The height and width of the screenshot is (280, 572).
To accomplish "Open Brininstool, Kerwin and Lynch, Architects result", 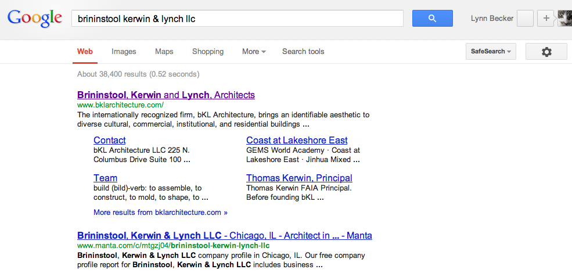I will pos(166,95).
